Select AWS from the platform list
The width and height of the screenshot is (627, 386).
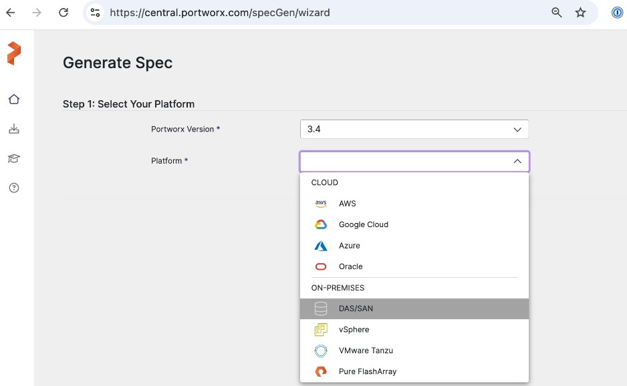coord(348,204)
